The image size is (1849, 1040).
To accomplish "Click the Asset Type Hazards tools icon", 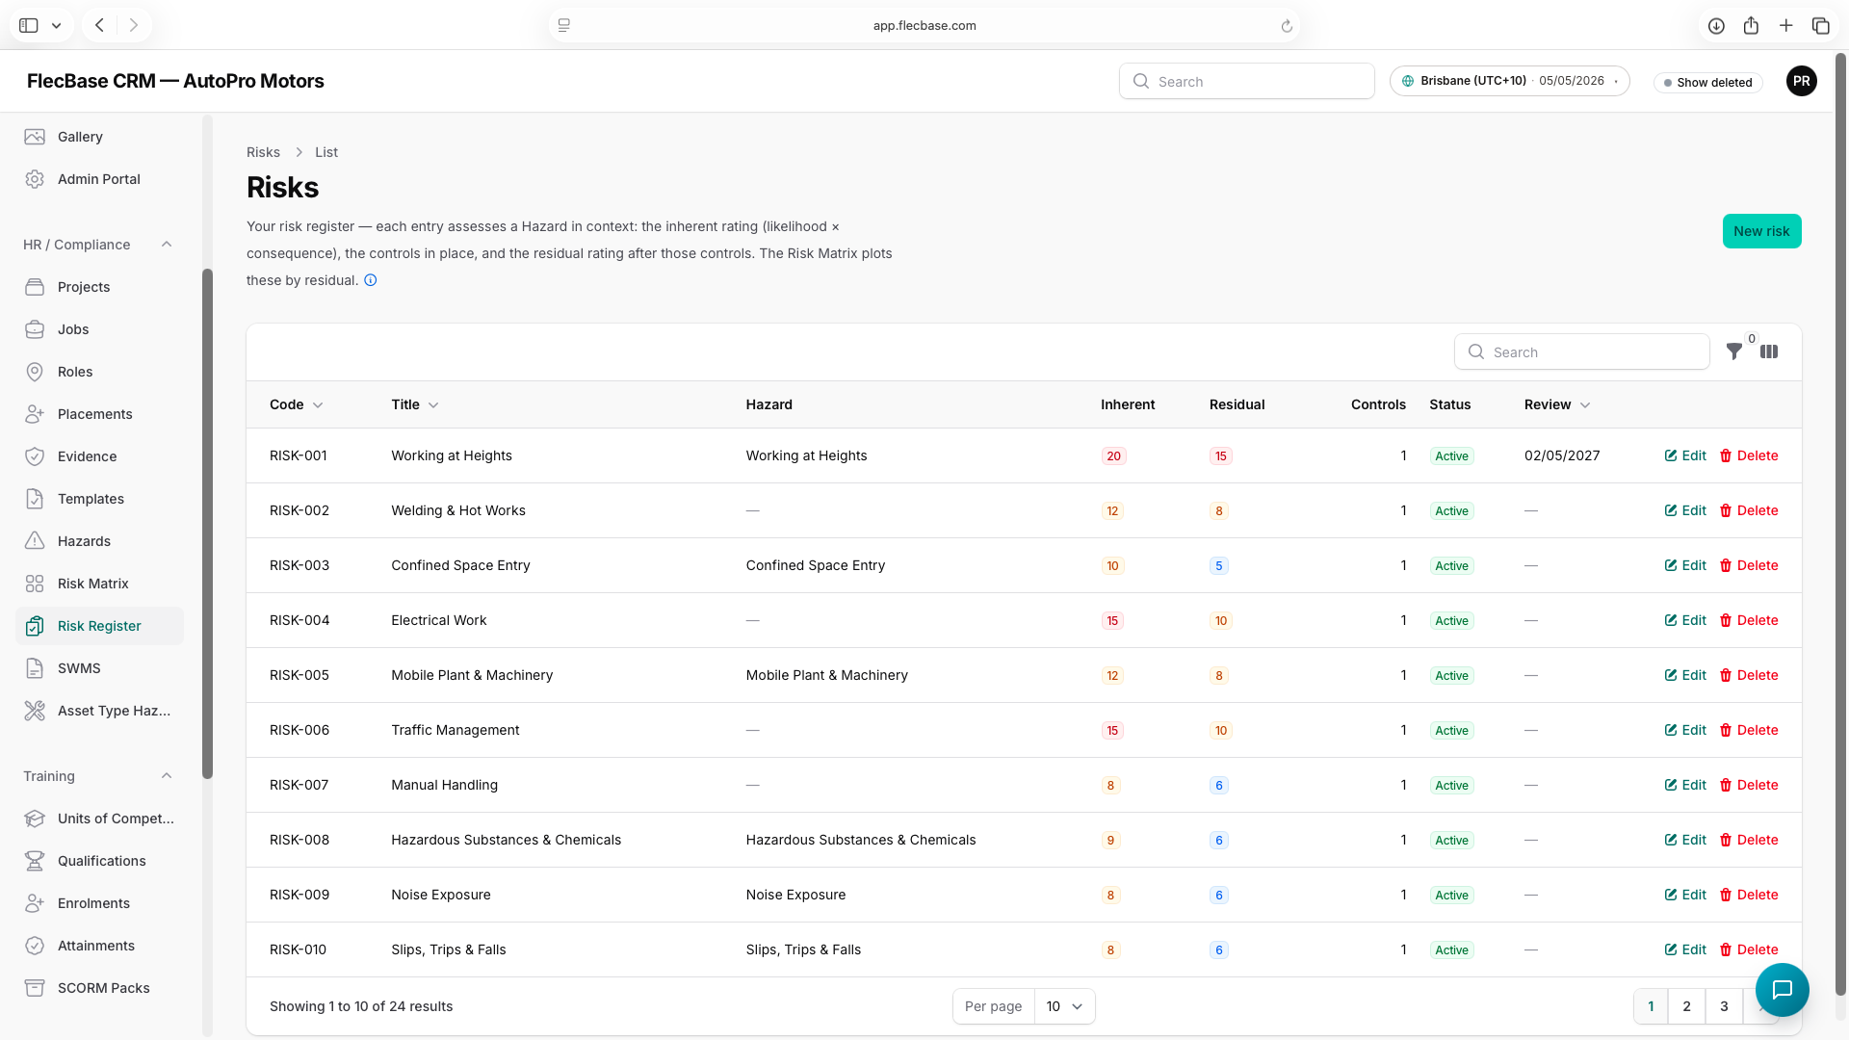I will click(35, 711).
